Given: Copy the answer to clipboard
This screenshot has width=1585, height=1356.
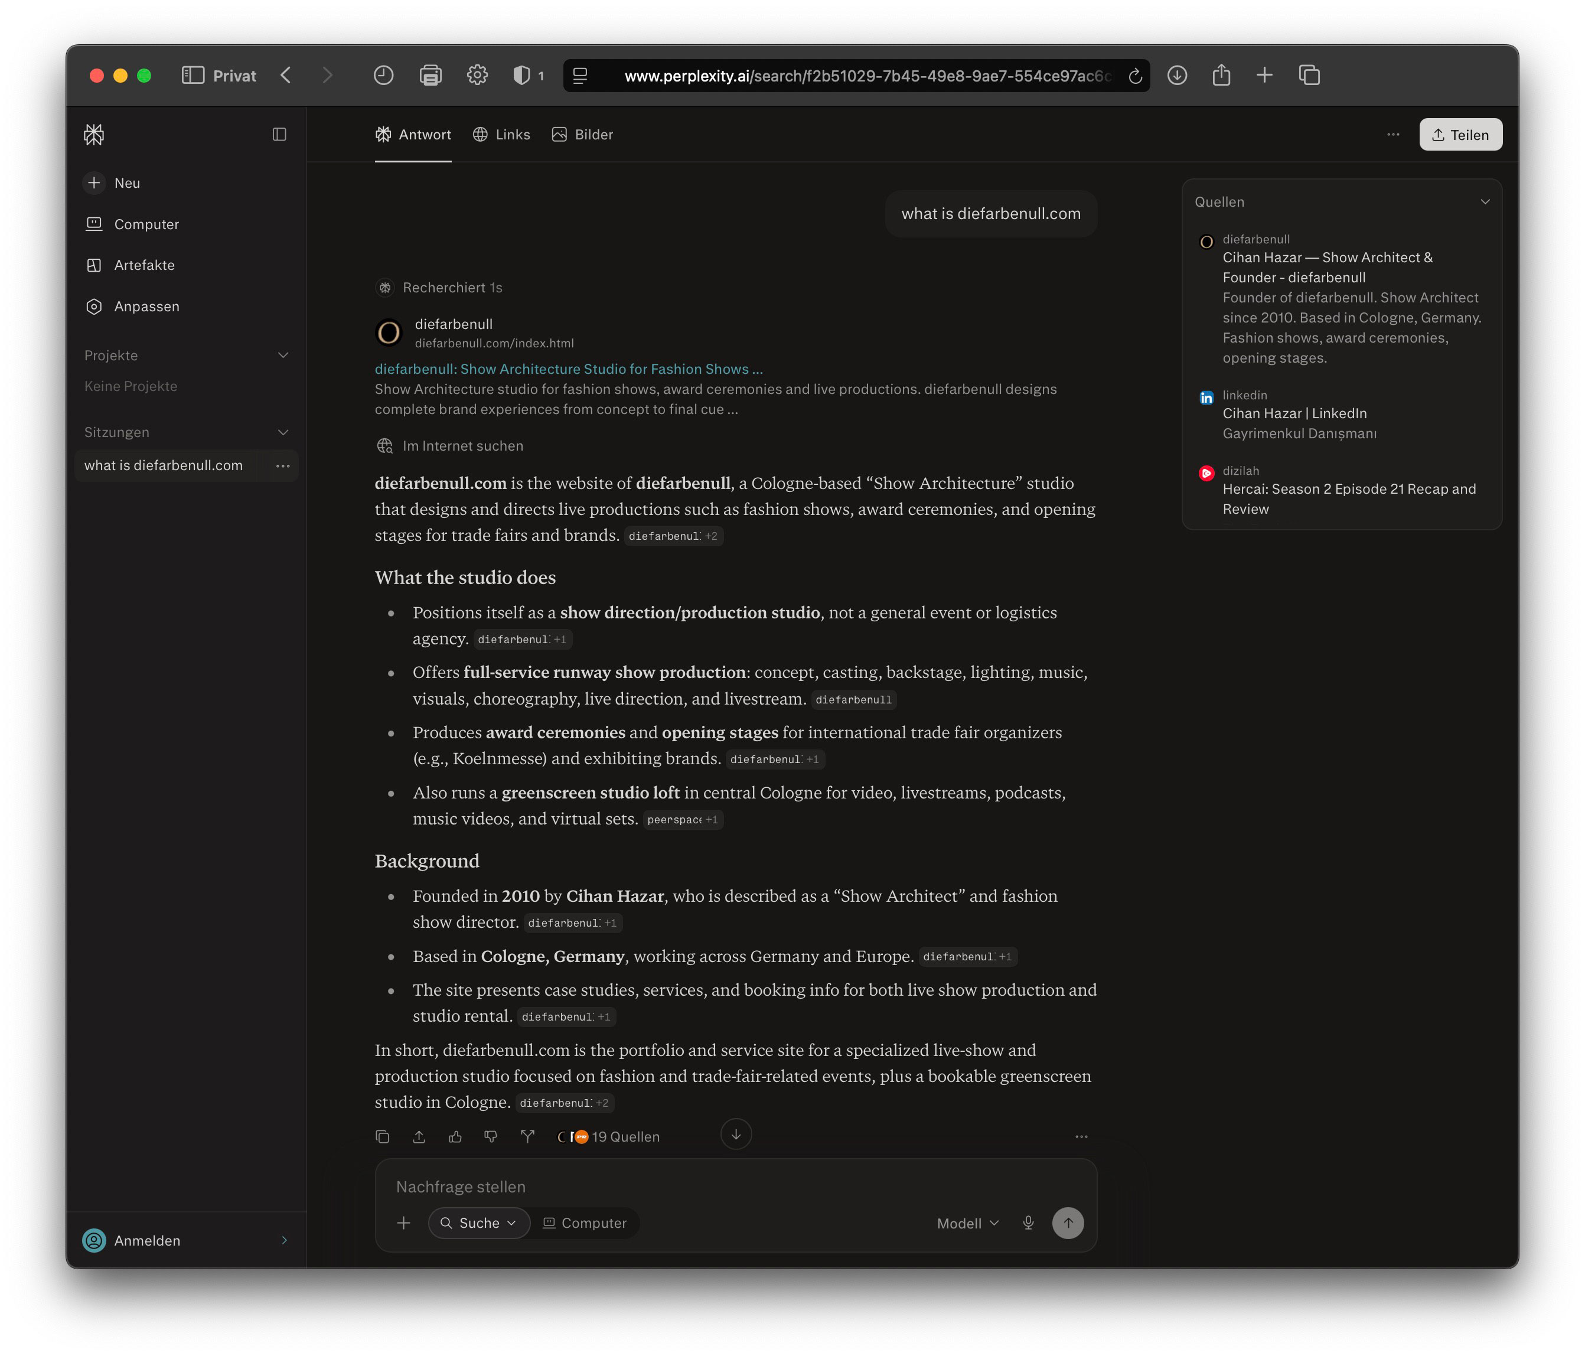Looking at the screenshot, I should [383, 1137].
